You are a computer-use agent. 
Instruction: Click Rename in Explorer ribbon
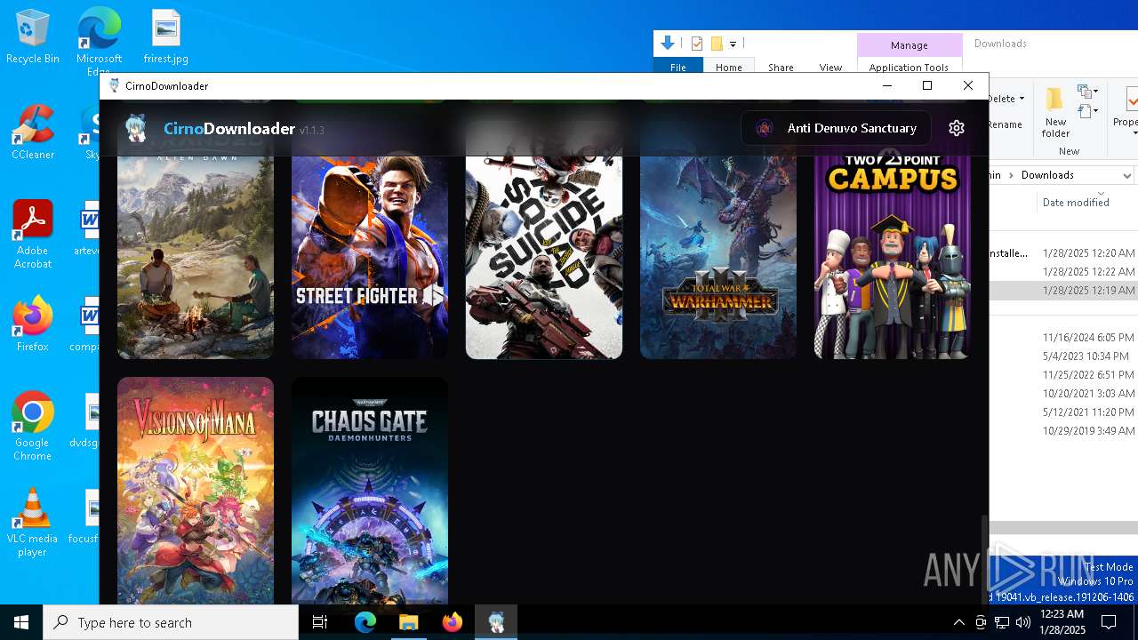[x=1005, y=124]
